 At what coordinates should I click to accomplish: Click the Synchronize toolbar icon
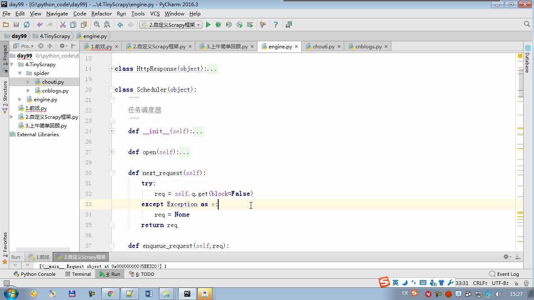point(27,25)
